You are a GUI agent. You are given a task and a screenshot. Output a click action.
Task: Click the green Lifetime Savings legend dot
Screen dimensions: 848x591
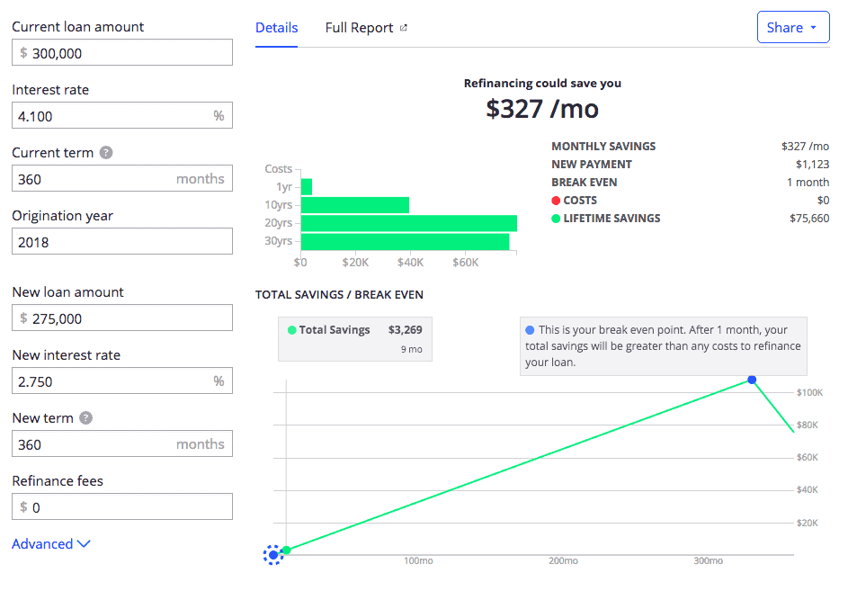[x=556, y=219]
